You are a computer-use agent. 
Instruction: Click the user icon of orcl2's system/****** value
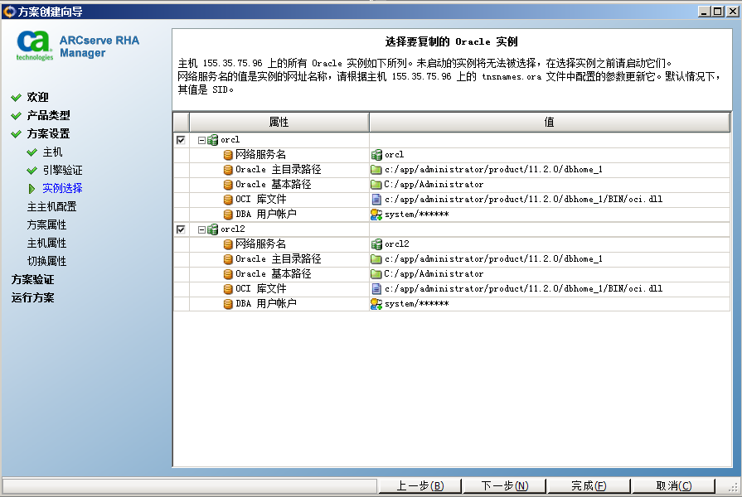tap(376, 304)
